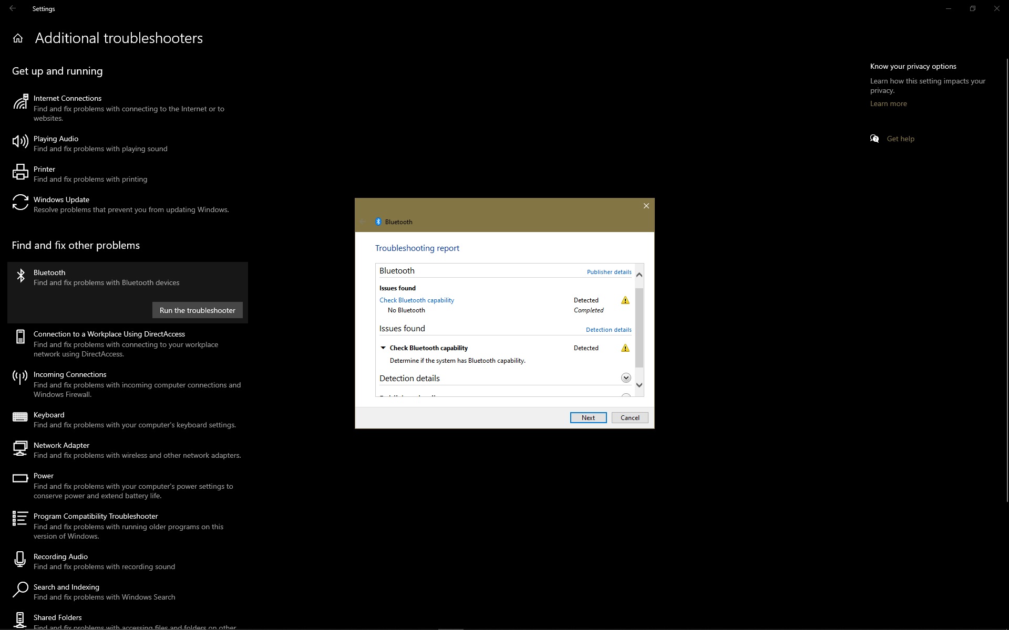1009x630 pixels.
Task: Click the report scrollbar thumb
Action: (x=639, y=328)
